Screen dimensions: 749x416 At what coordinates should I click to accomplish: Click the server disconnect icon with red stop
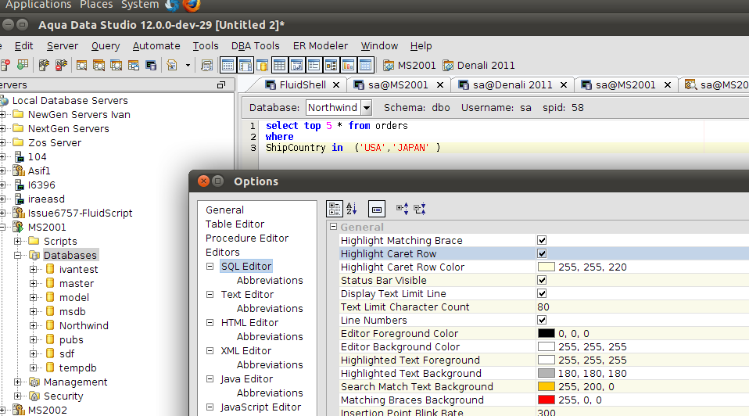coord(61,65)
